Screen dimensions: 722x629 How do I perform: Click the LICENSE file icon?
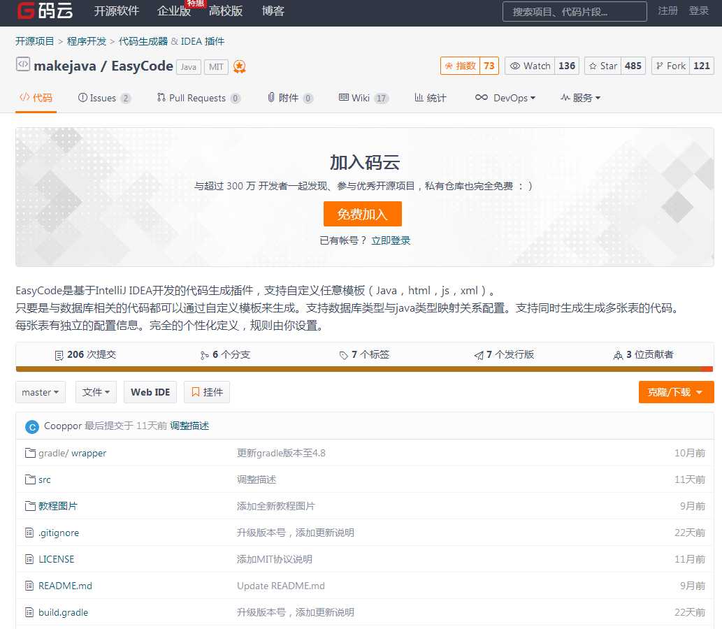tap(29, 559)
